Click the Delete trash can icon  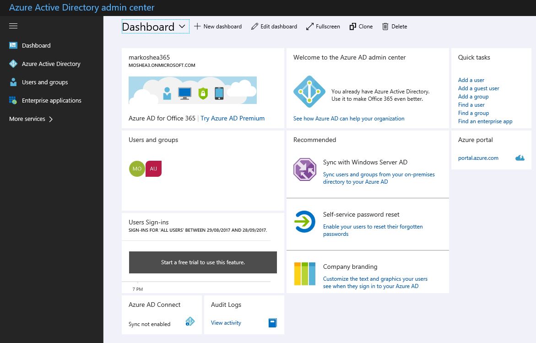tap(385, 27)
